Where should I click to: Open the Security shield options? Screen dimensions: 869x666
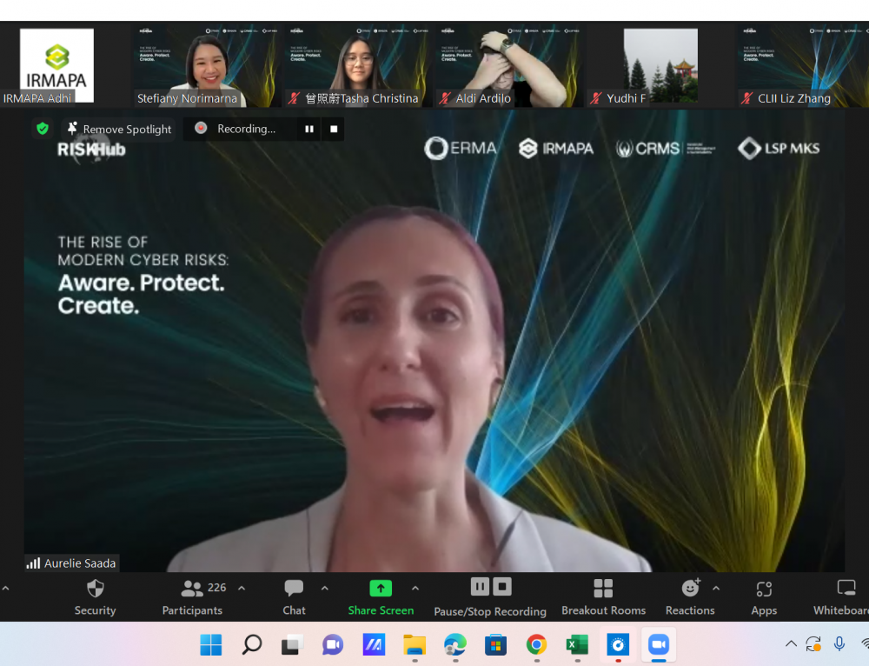point(95,597)
